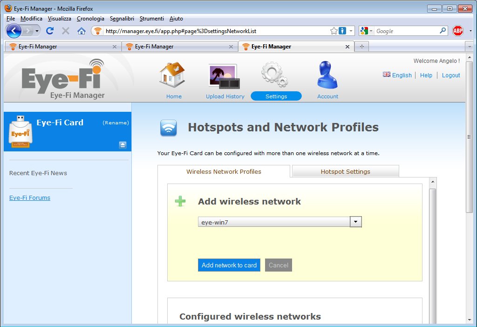Bookmark this page with the star icon
Viewport: 477px width, 327px height.
(x=334, y=31)
